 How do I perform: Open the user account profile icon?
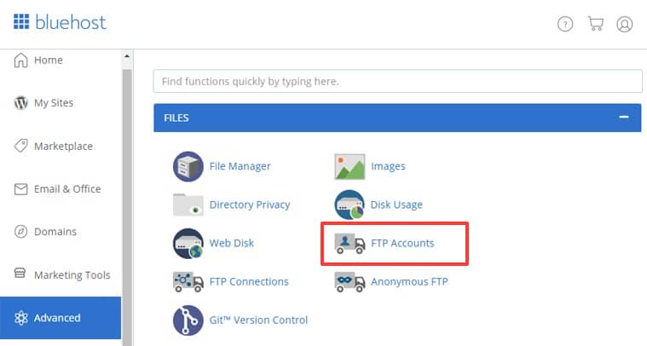tap(625, 24)
